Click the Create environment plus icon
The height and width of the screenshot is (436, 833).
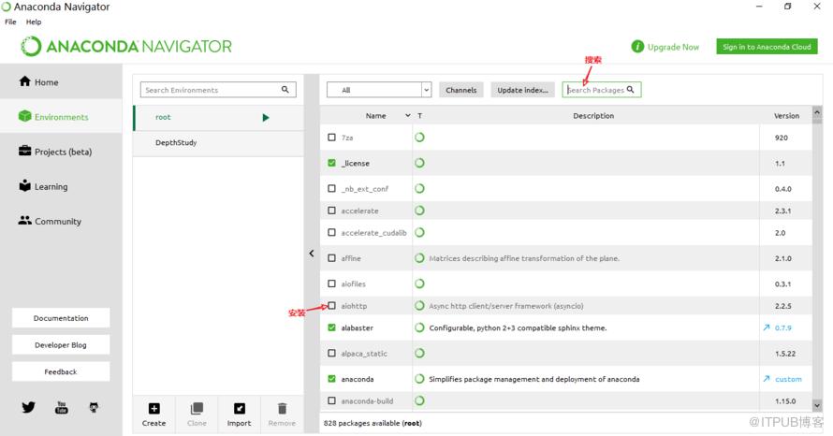coord(154,408)
